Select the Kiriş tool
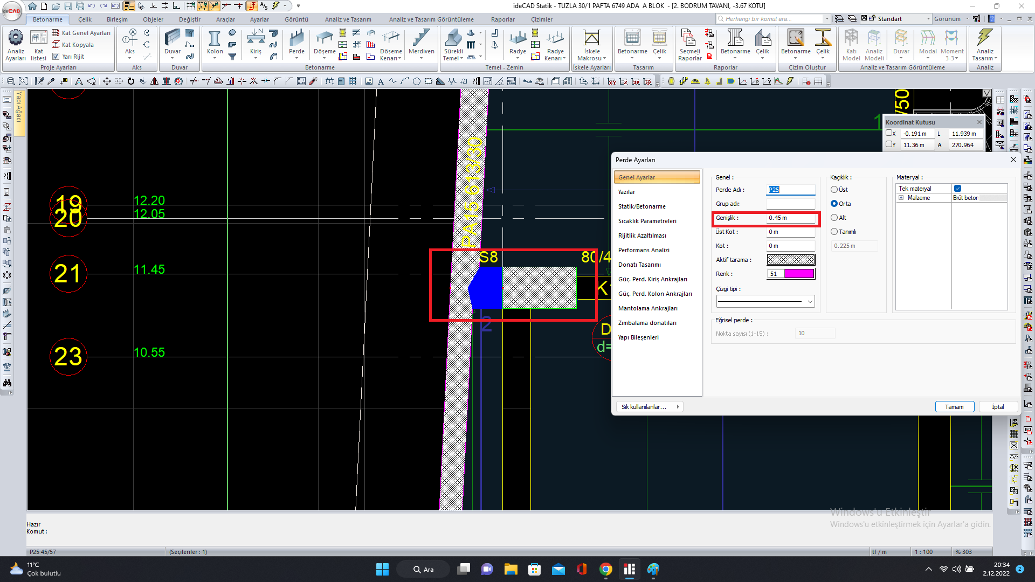 point(256,43)
